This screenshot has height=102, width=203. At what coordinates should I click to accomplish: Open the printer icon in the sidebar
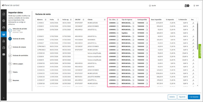[x=4, y=48]
